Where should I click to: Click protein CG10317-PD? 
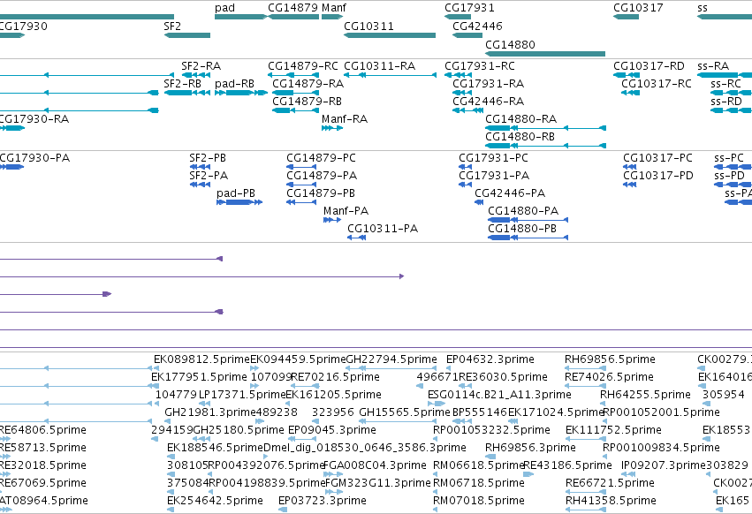630,185
